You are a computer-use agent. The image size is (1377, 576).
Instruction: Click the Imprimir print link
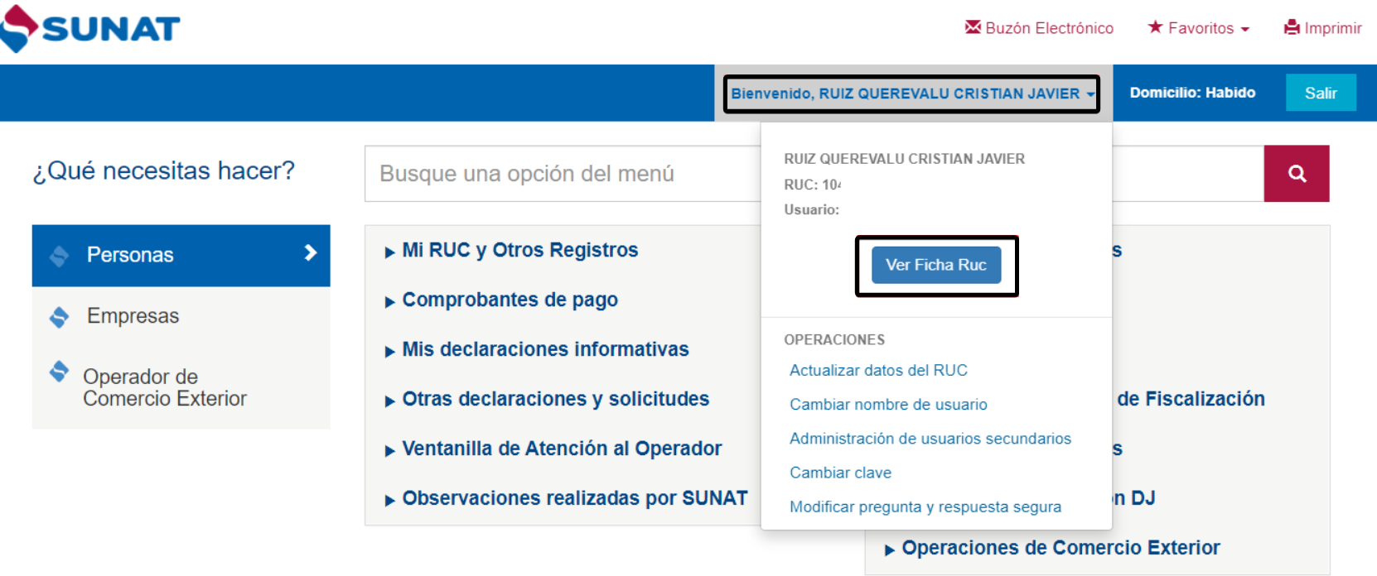(1322, 28)
